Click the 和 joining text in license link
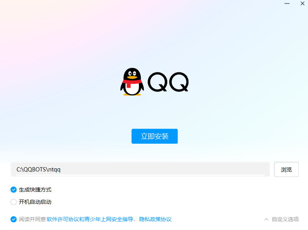This screenshot has width=308, height=230. pyautogui.click(x=82, y=219)
